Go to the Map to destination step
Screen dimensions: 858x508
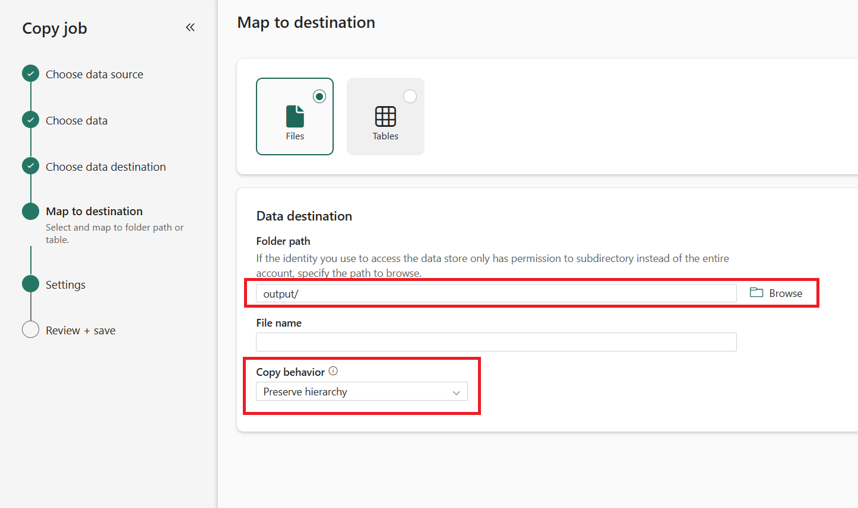point(94,212)
